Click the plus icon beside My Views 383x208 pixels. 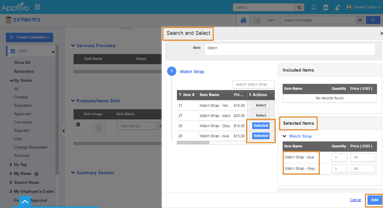(x=37, y=174)
